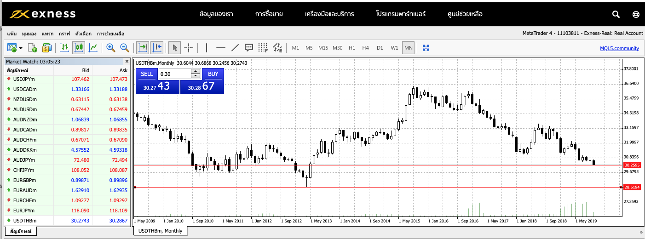Click the lot volume input field
Screen dimensions: 645x239
[x=175, y=74]
